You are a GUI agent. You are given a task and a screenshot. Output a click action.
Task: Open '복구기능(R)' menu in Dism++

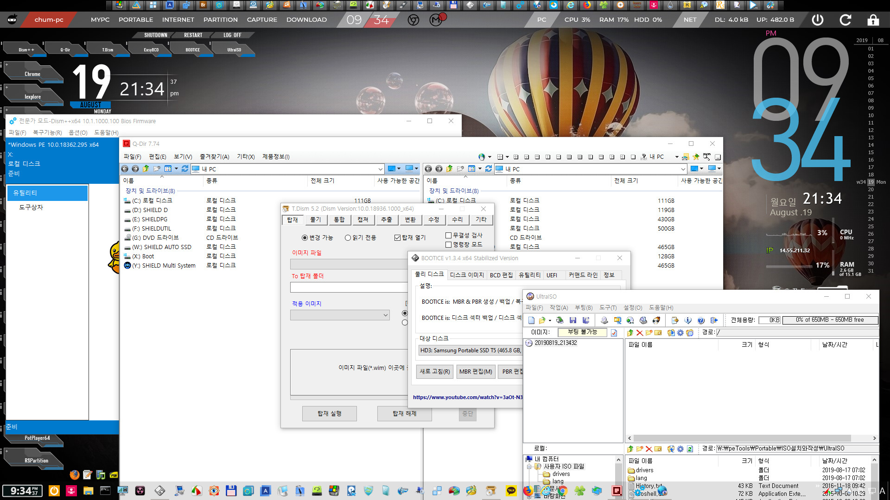click(x=47, y=133)
